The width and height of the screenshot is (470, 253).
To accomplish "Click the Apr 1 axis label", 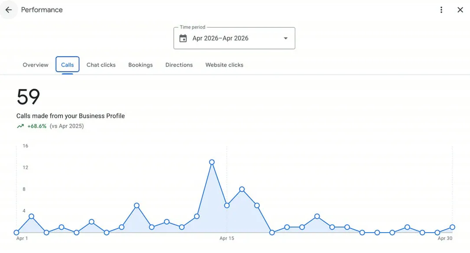I will [22, 238].
